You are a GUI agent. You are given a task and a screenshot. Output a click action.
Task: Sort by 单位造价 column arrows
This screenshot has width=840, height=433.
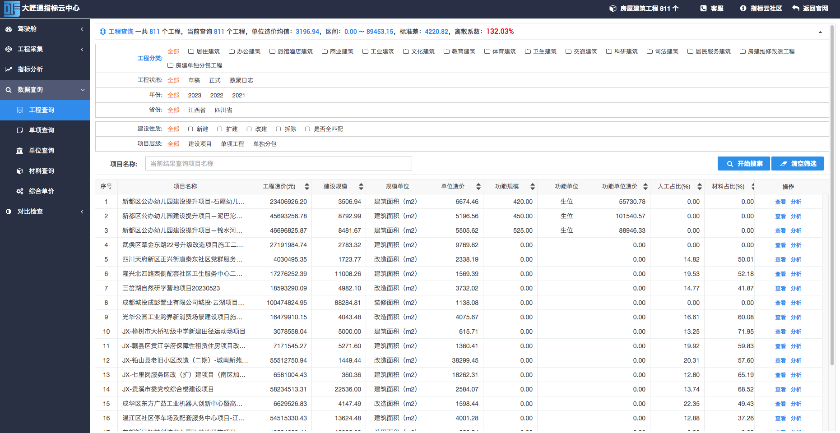[478, 187]
